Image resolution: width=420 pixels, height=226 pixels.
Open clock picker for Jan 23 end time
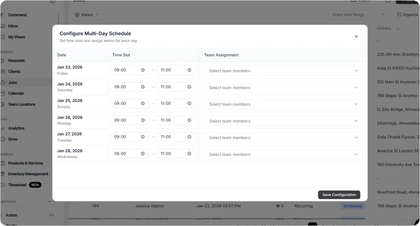pos(189,70)
